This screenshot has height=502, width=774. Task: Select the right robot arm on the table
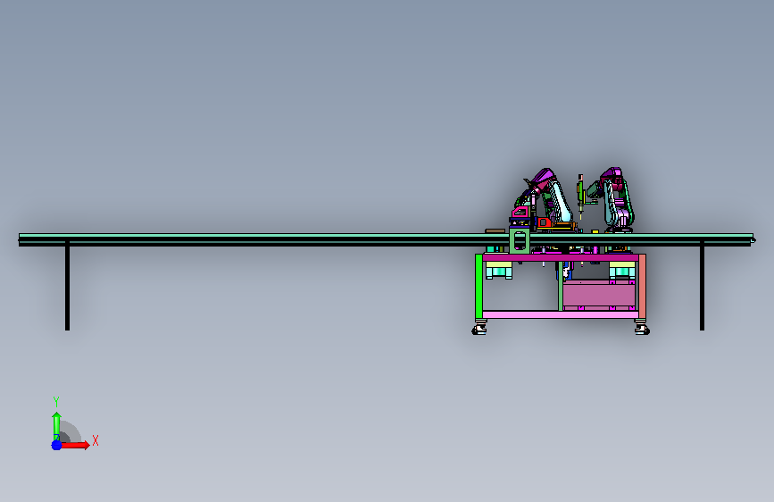[x=614, y=200]
